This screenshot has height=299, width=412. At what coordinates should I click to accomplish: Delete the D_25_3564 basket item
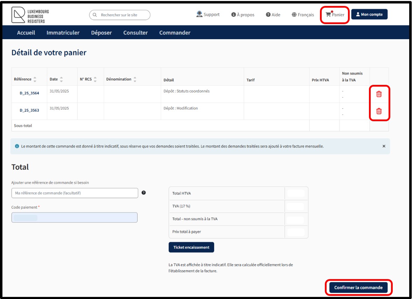[379, 94]
